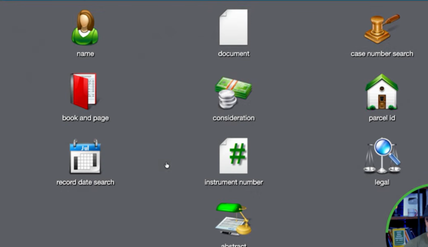428x247 pixels.
Task: Open the scales and magnifier legal icon
Action: [382, 156]
